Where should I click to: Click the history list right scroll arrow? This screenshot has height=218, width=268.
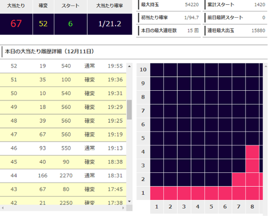point(123,208)
